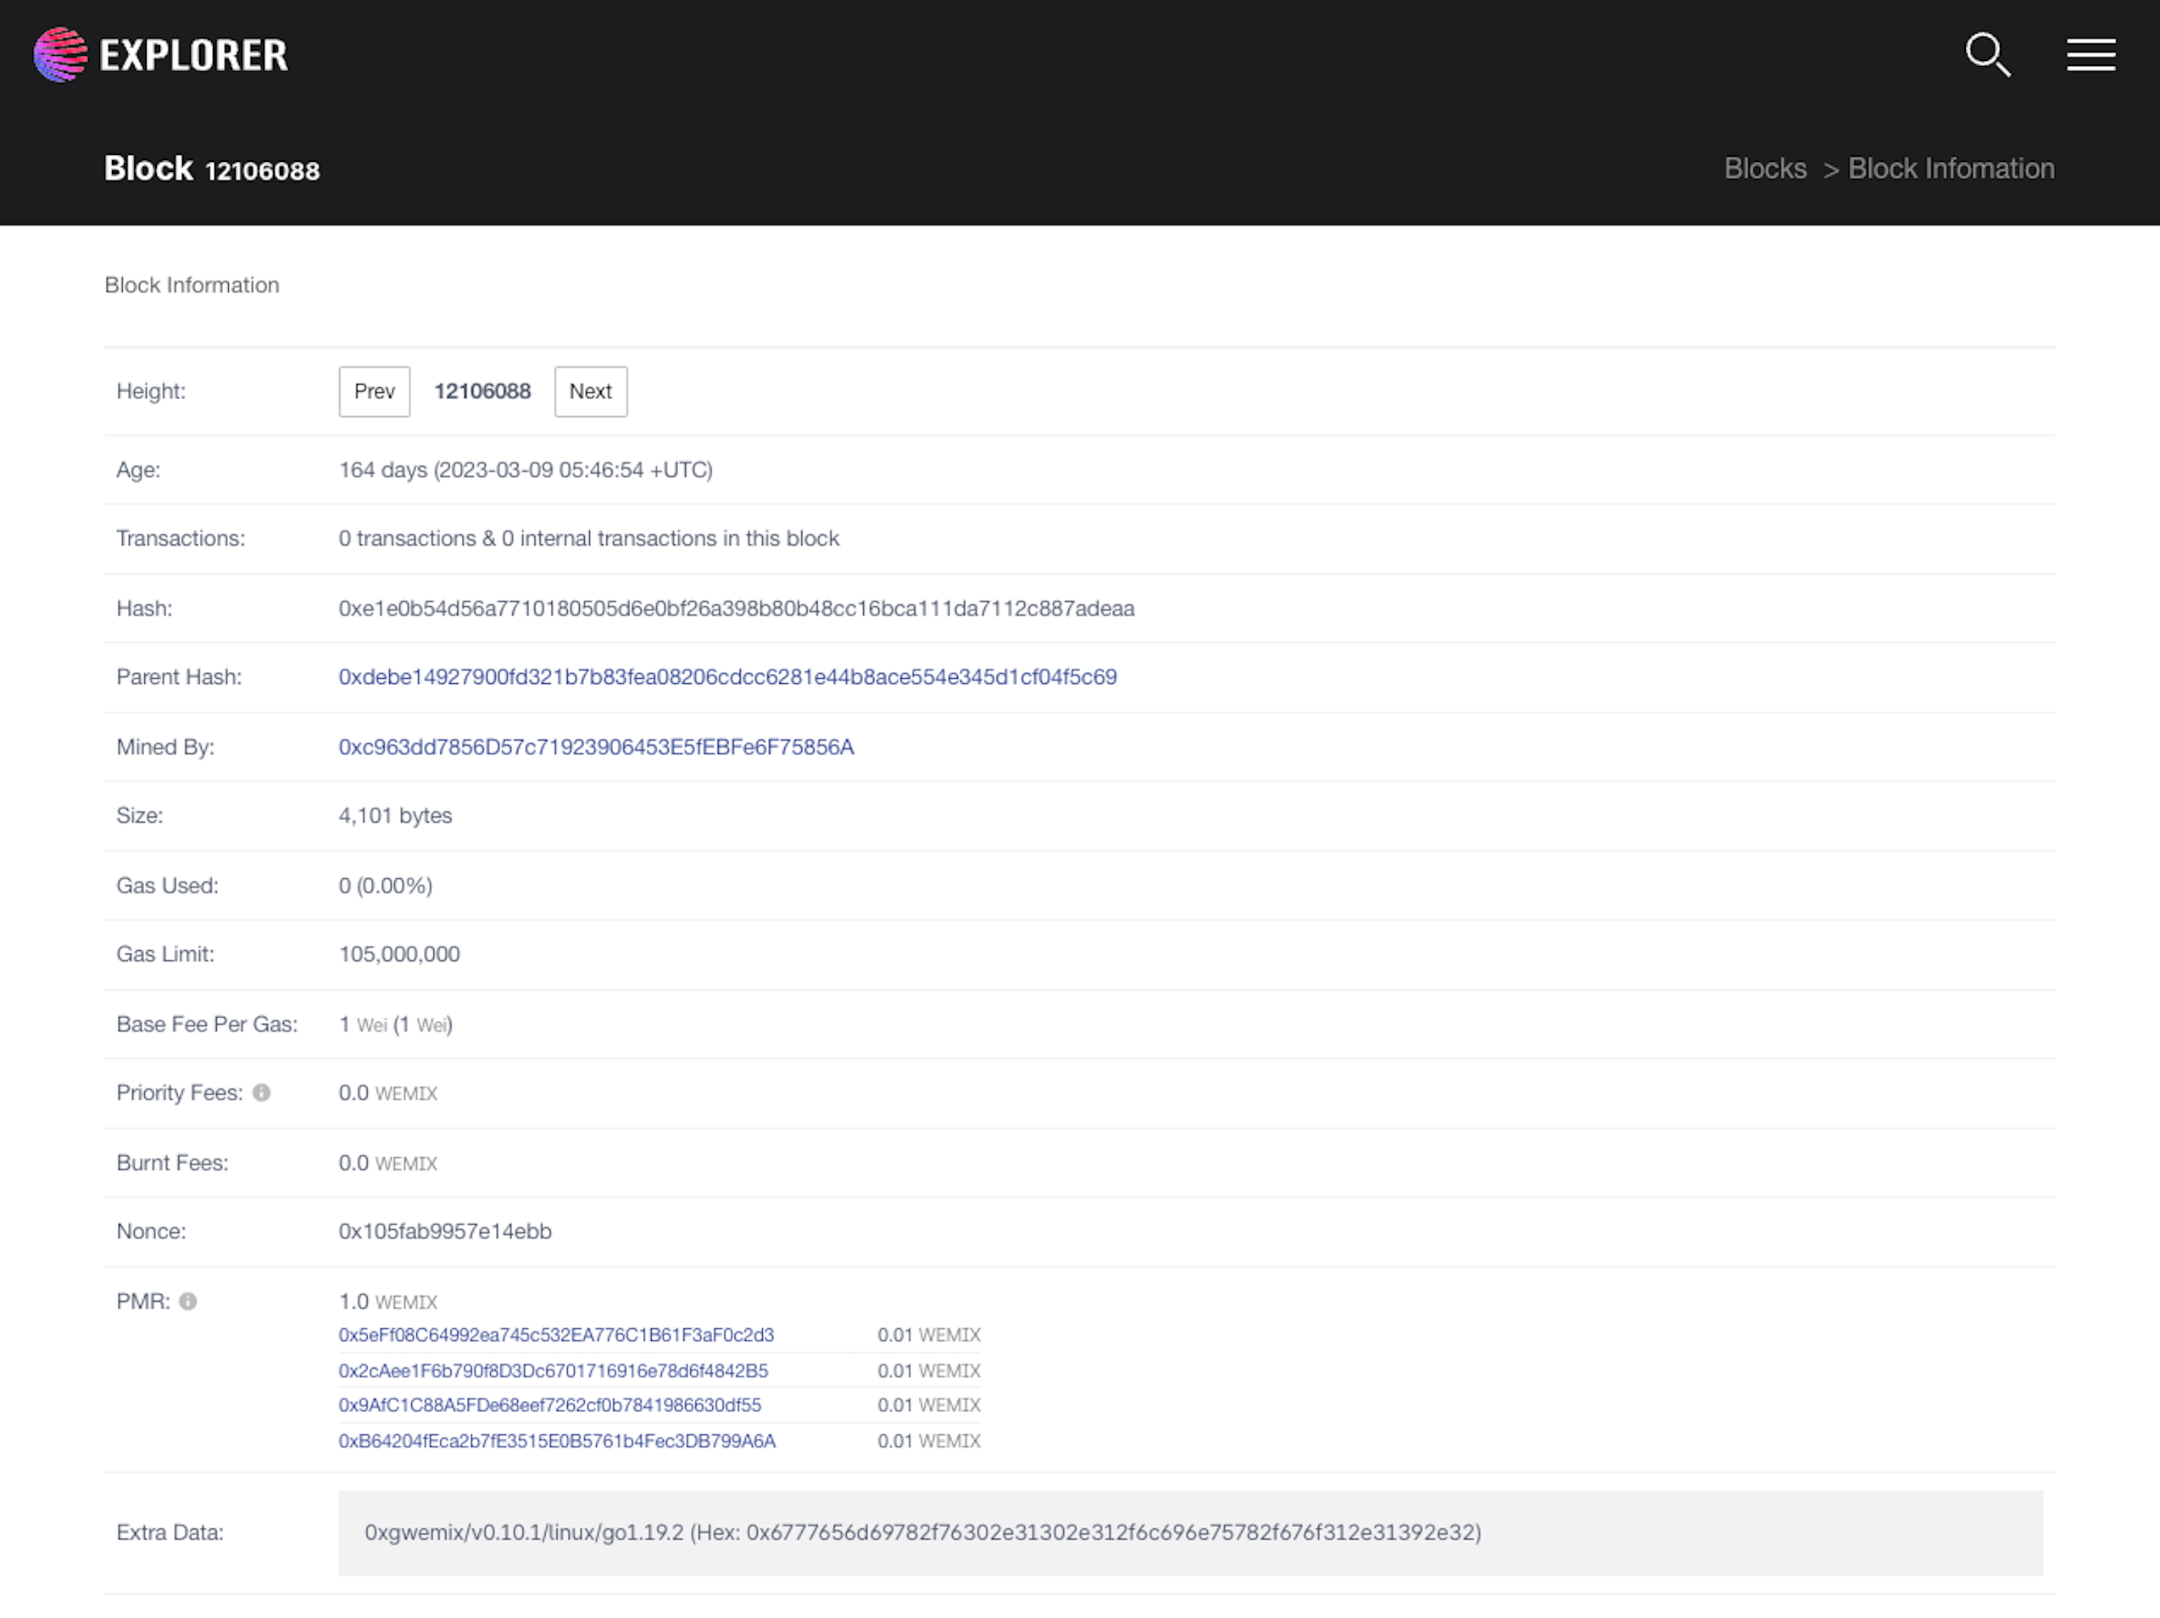The image size is (2160, 1618).
Task: Open PMR address 0xB64204fEca2b7f...
Action: click(x=557, y=1441)
